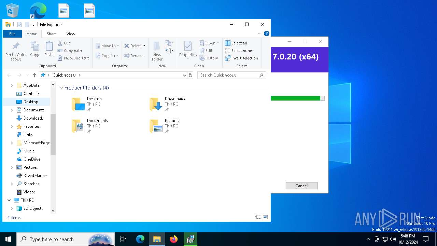Cancel the installer progress dialog

tap(301, 186)
